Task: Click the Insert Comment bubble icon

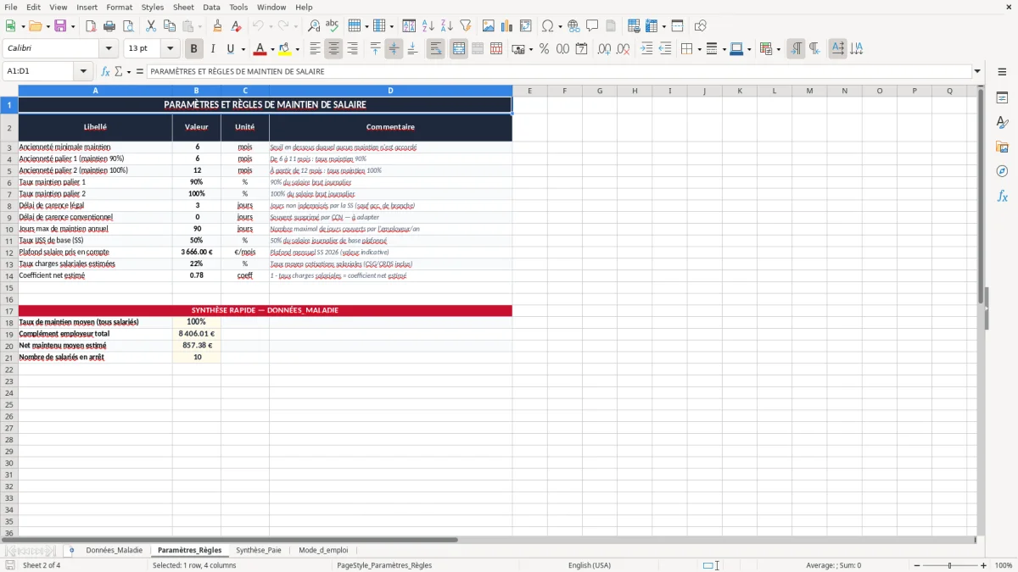Action: pyautogui.click(x=592, y=26)
